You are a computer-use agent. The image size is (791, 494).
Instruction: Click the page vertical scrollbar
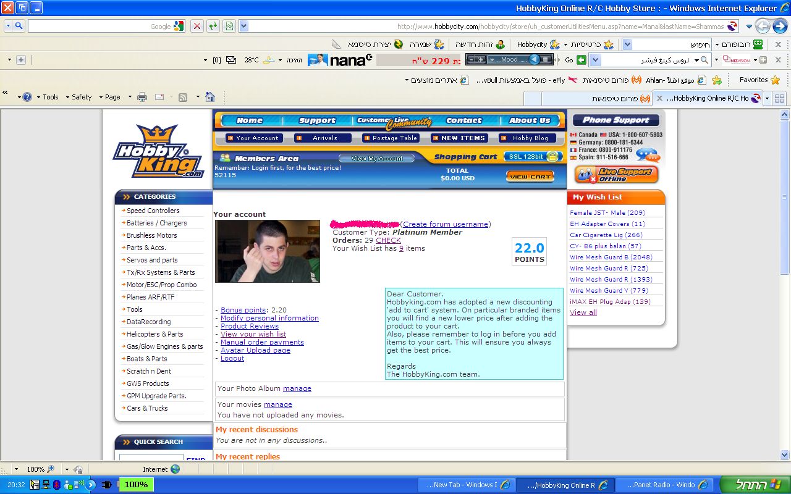tap(785, 284)
